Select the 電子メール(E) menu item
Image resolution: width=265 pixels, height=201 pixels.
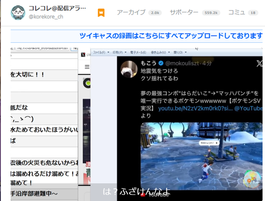pyautogui.click(x=138, y=52)
